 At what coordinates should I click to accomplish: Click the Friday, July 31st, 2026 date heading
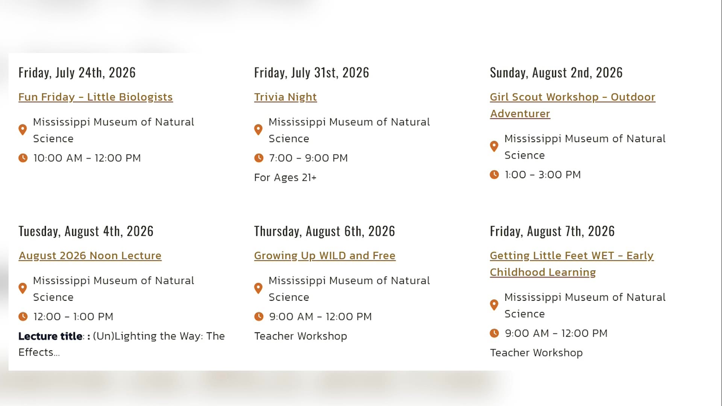point(312,73)
